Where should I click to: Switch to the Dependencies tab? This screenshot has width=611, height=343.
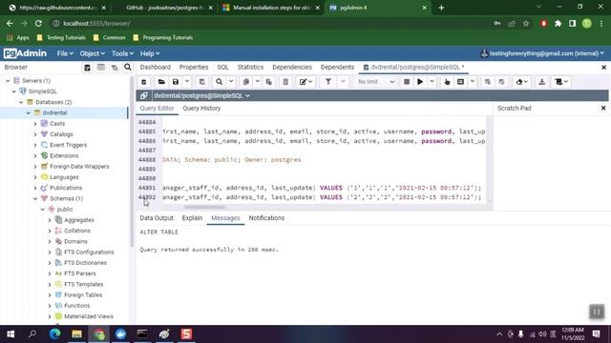click(x=292, y=68)
